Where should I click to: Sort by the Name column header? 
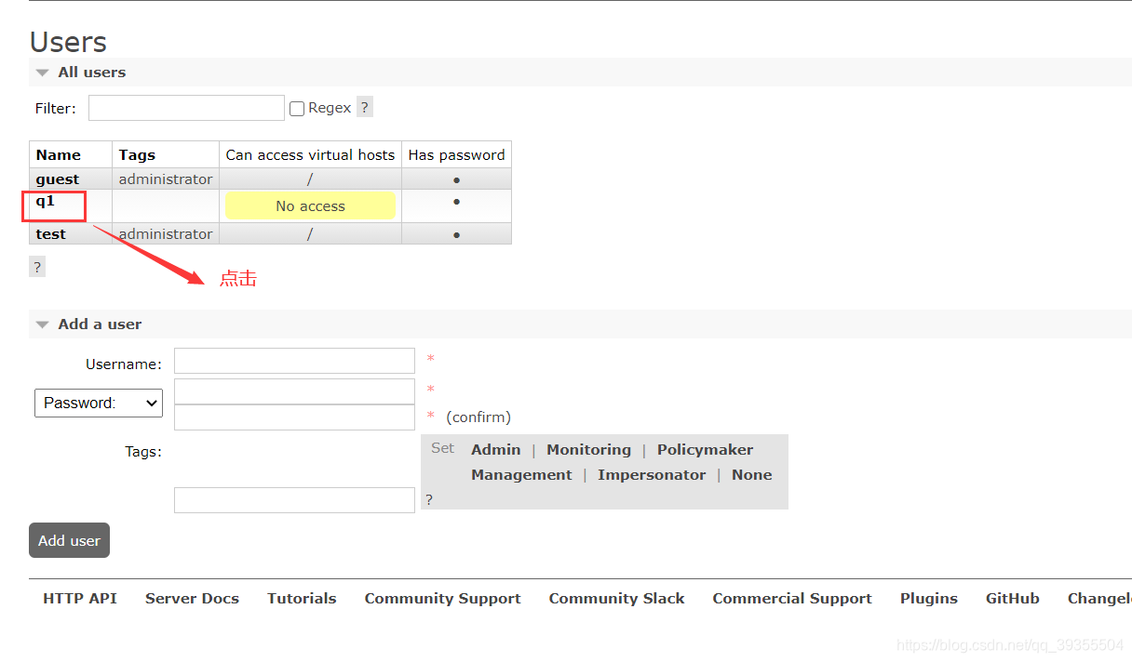pos(59,155)
